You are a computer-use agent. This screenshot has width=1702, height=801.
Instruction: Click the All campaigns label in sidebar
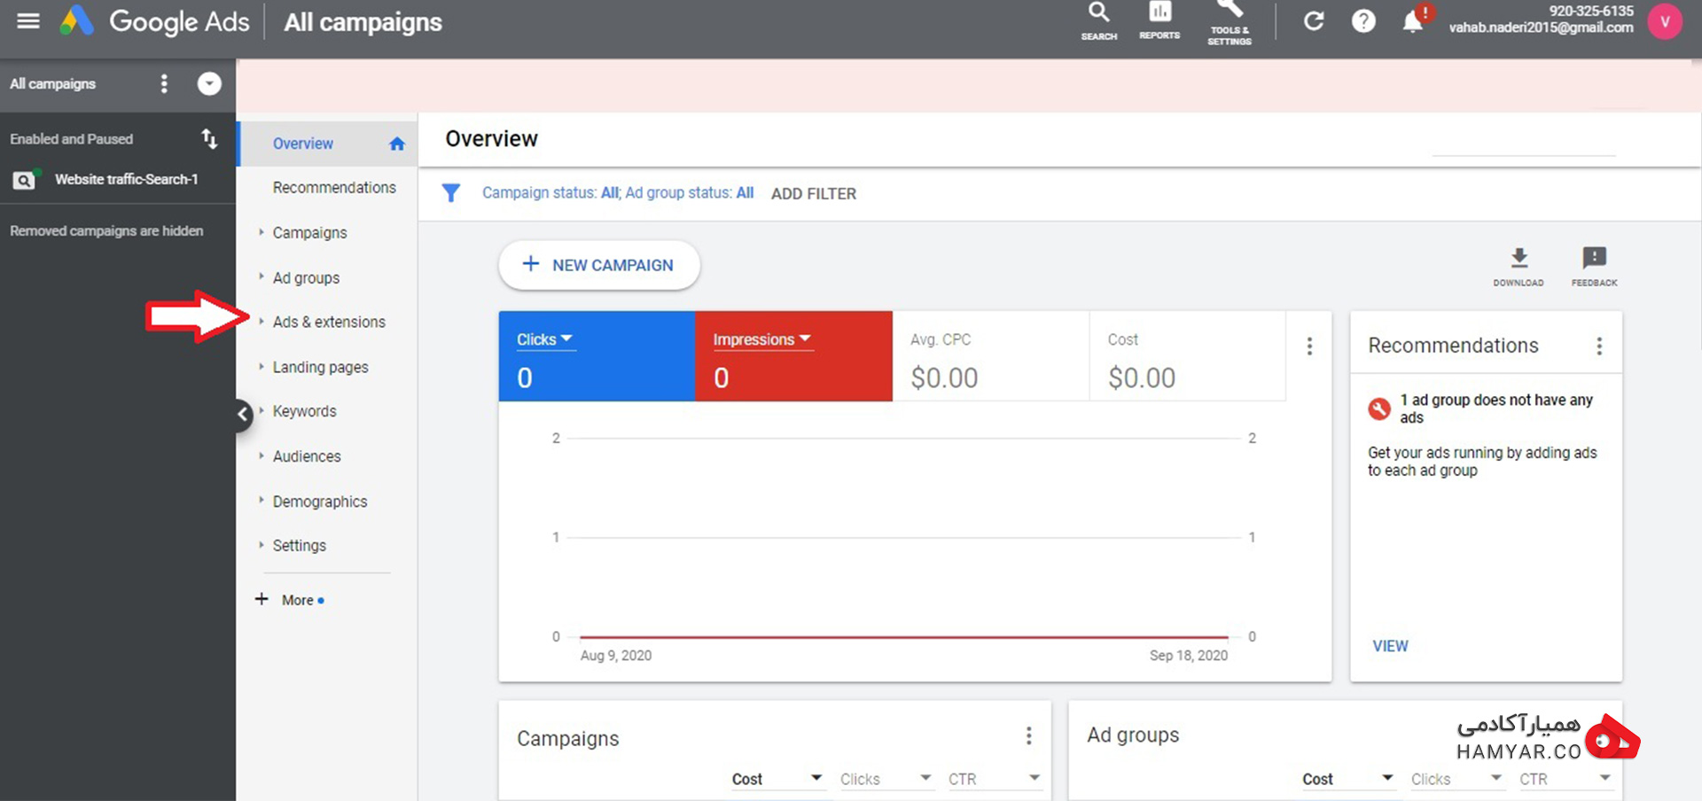point(52,84)
